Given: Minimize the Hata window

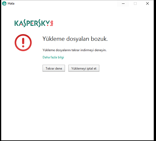Looking at the screenshot, I should [x=123, y=3].
